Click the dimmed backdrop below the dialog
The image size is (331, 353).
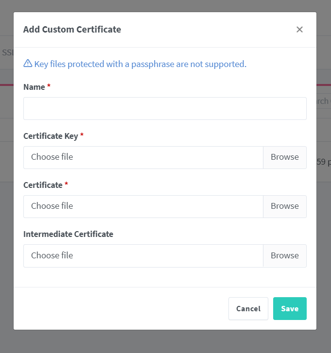165,342
